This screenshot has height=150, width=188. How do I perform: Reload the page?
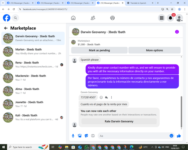[14, 9]
